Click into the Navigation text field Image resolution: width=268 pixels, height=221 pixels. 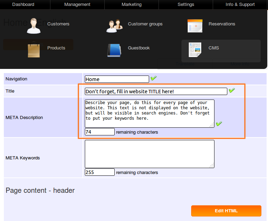coord(116,79)
